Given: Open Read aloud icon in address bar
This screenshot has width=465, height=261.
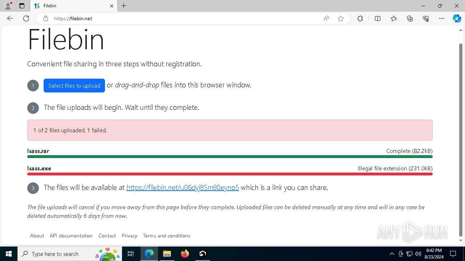Looking at the screenshot, I should (326, 18).
